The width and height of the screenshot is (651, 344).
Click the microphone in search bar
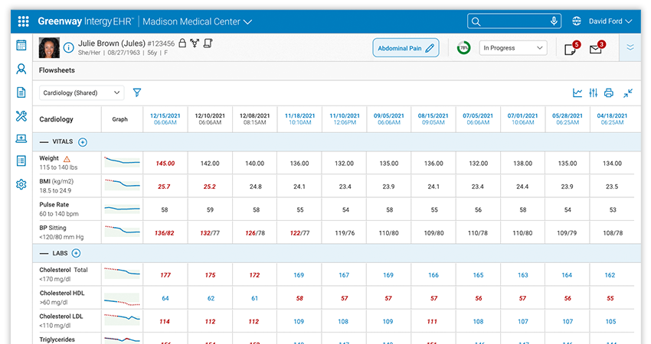click(x=554, y=21)
